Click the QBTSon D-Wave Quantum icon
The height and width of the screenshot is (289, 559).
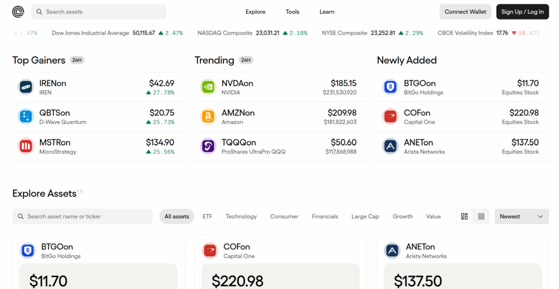tap(26, 116)
